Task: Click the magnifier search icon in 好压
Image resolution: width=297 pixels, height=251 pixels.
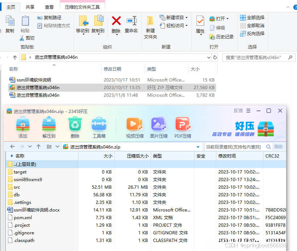Action: pos(268,147)
